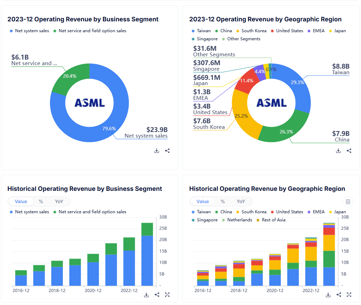Select YoY tab in Geographic Region history
The width and height of the screenshot is (361, 305).
point(241,201)
